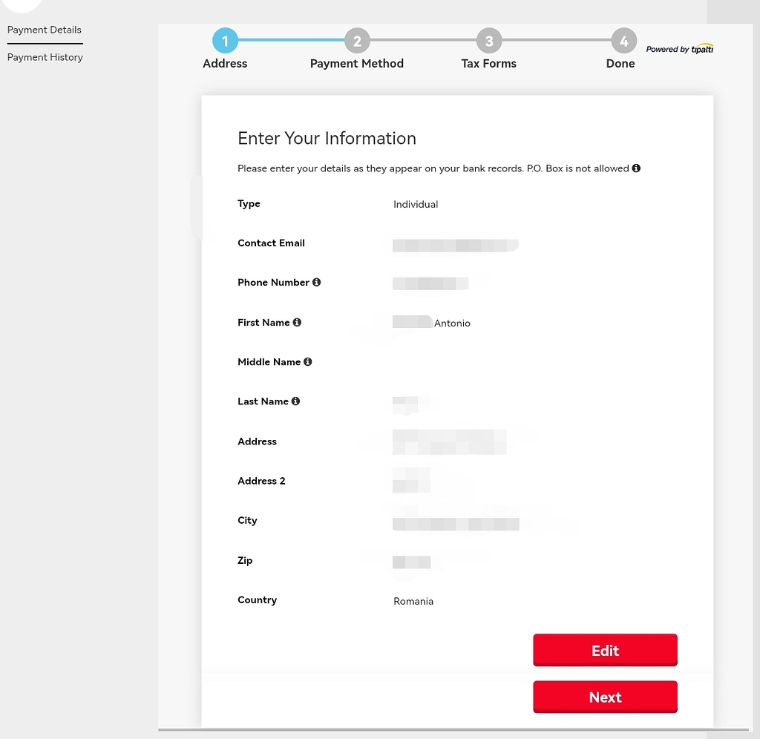Click the City field value
760x739 pixels.
(455, 523)
